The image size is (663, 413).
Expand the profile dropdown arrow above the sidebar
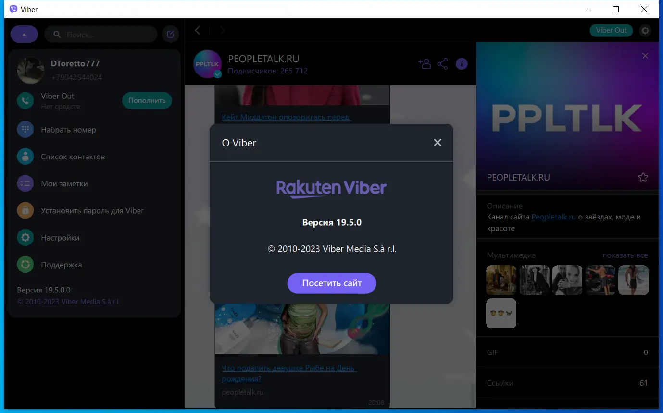click(24, 34)
